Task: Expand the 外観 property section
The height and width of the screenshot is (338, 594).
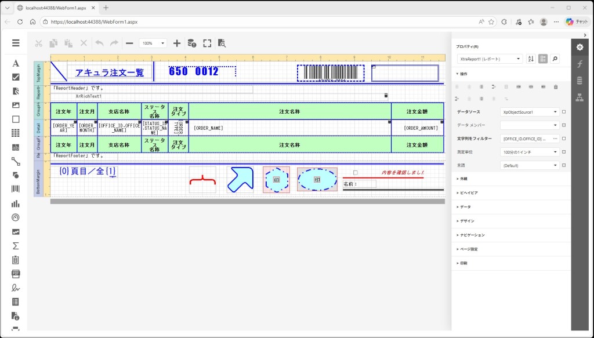Action: (463, 179)
